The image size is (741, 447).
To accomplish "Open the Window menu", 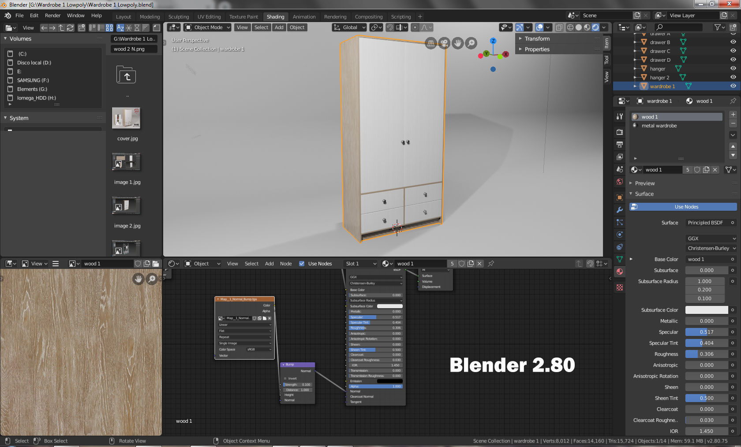I will [75, 15].
